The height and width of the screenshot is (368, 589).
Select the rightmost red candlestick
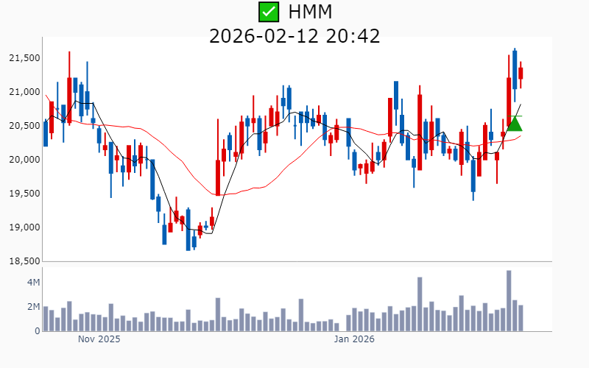pyautogui.click(x=521, y=73)
